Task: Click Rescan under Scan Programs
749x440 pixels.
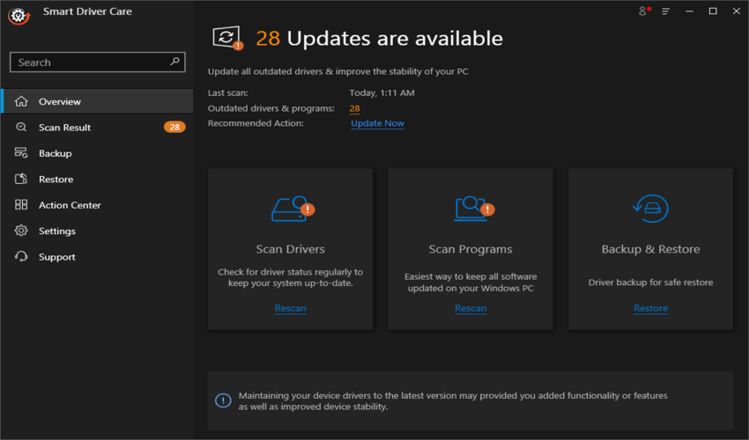Action: [471, 308]
